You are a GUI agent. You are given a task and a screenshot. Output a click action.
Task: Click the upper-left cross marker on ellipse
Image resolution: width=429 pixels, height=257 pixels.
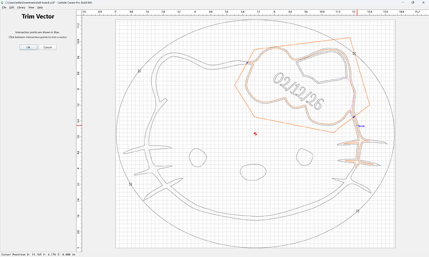(x=139, y=71)
